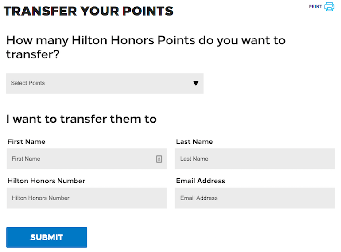The width and height of the screenshot is (341, 252).
Task: Select the Hilton Honors Number input field
Action: pos(86,198)
